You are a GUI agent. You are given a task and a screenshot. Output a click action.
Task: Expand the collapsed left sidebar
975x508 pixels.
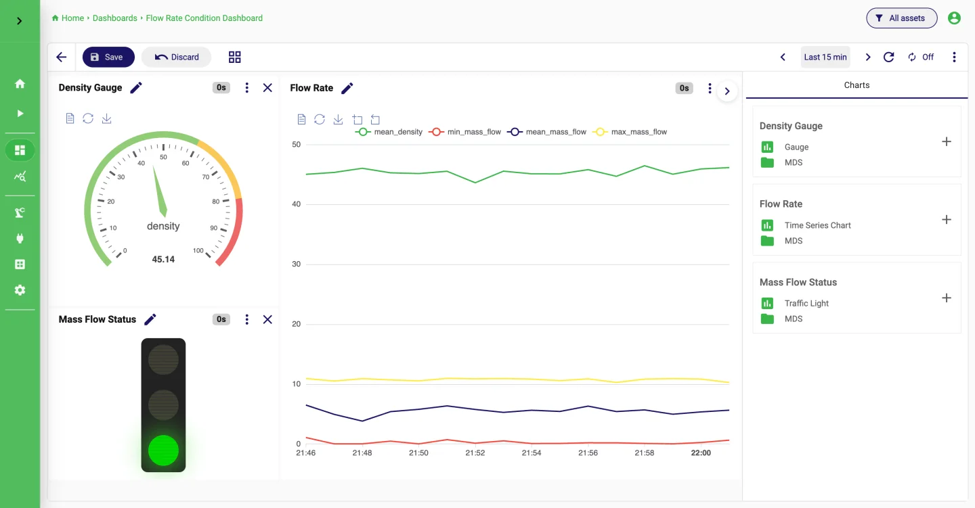(x=20, y=21)
